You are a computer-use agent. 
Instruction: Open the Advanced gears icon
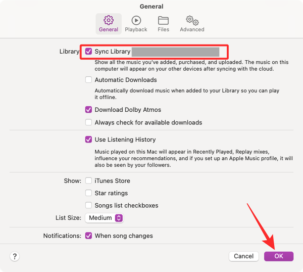click(x=192, y=20)
